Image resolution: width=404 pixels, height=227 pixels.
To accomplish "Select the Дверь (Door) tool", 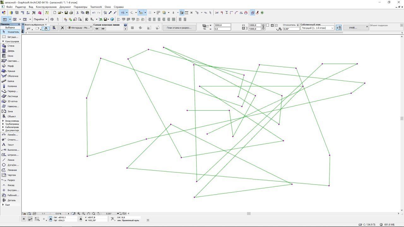I will pos(10,51).
